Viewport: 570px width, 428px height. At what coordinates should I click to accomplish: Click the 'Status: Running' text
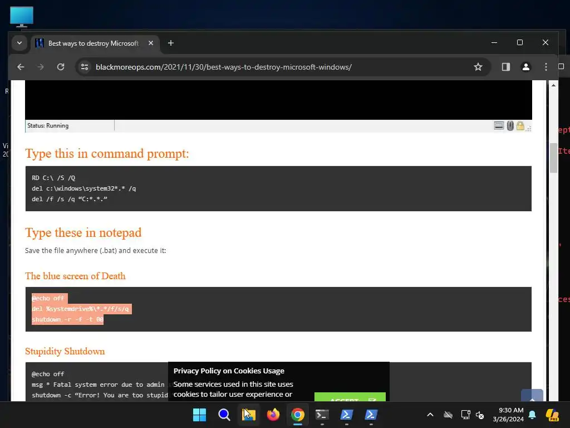48,125
